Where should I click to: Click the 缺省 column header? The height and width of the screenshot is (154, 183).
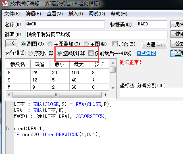[40, 65]
